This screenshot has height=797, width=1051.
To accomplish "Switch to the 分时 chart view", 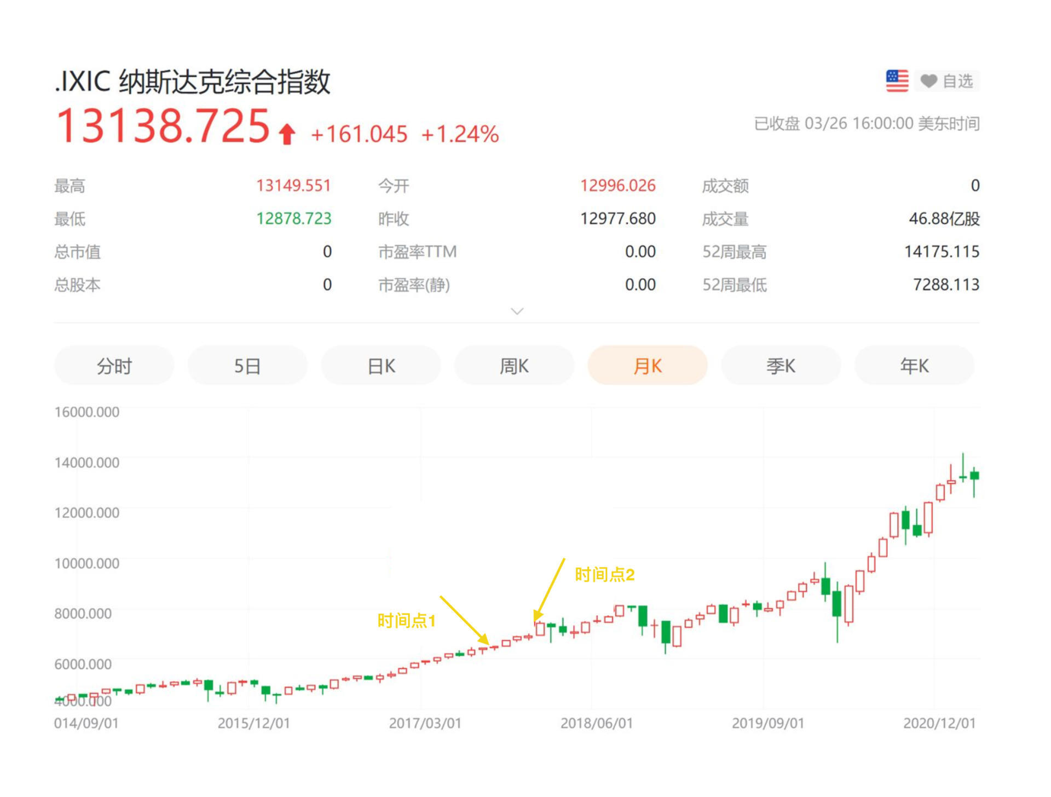I will (x=114, y=366).
